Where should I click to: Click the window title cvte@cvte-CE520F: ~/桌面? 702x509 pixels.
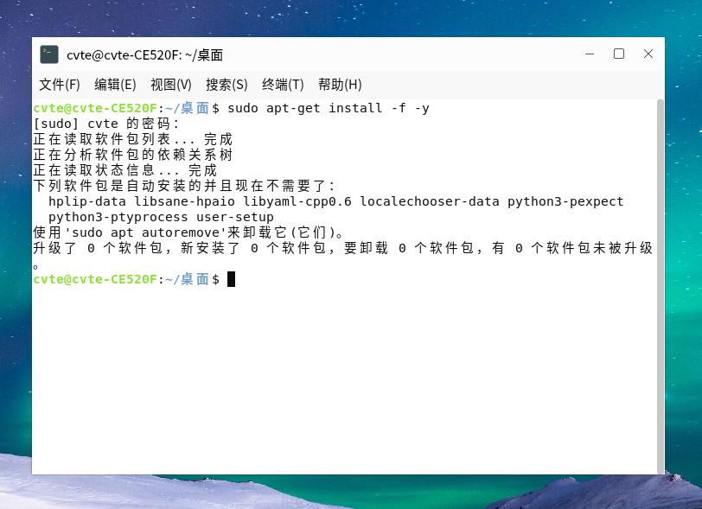point(144,55)
